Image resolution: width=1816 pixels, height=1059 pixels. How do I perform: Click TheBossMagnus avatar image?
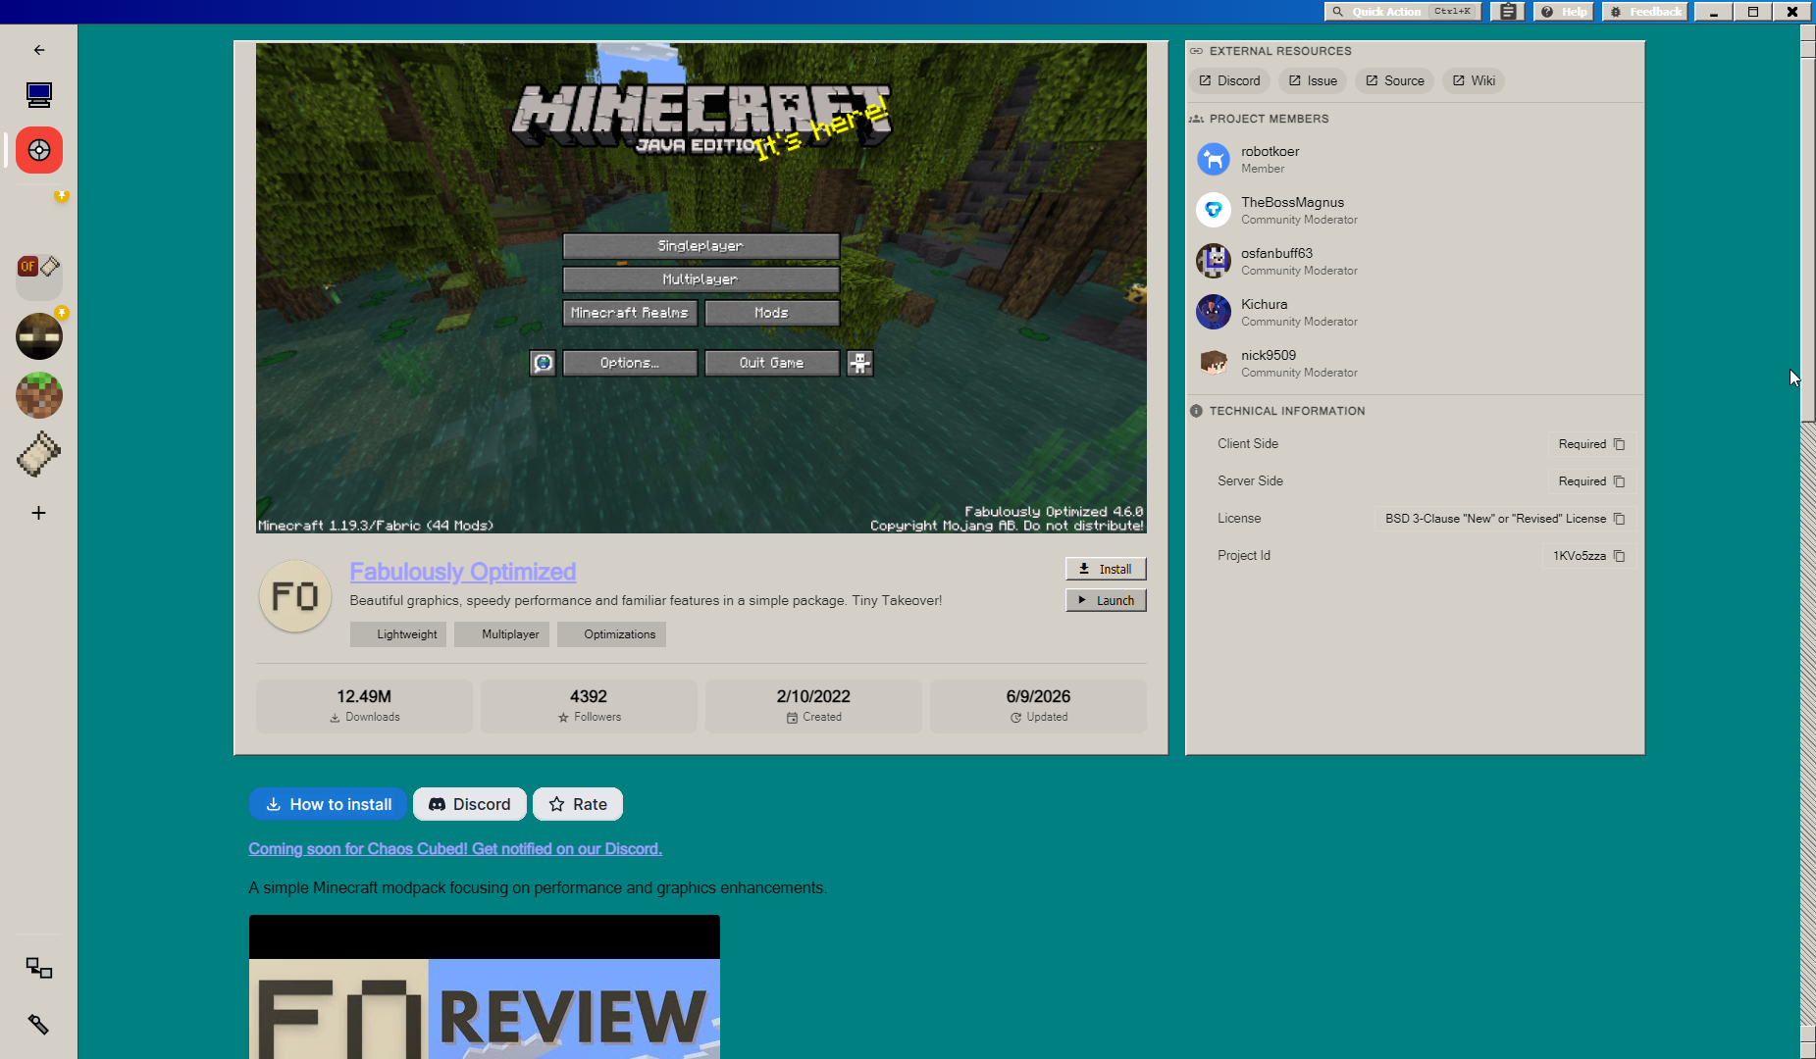point(1214,210)
